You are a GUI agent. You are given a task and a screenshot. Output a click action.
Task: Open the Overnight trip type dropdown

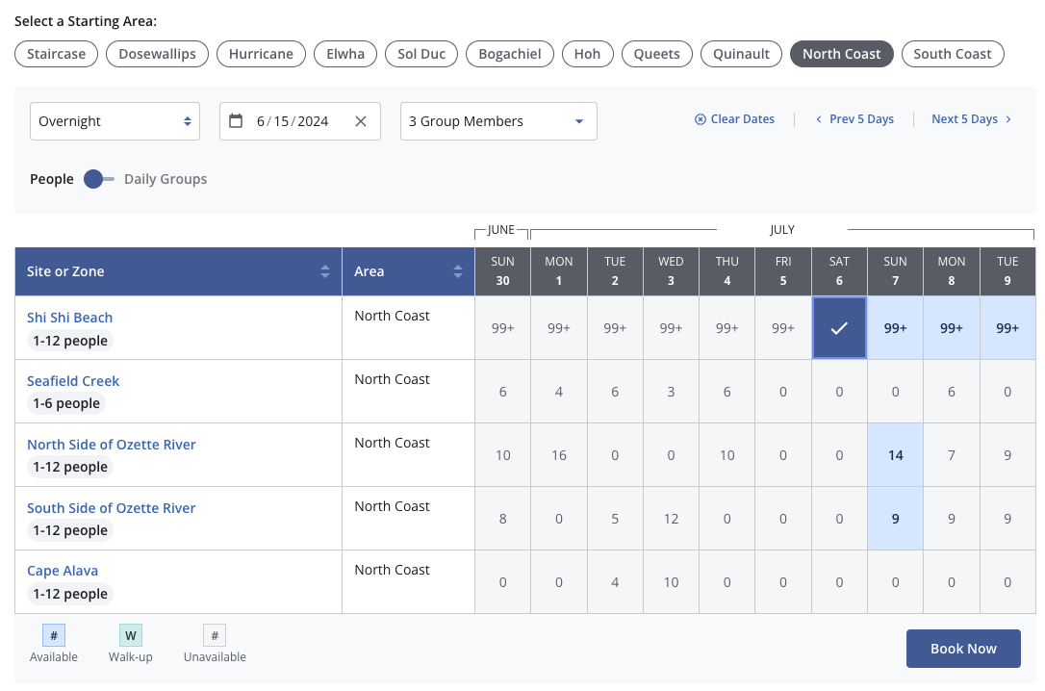(x=115, y=121)
